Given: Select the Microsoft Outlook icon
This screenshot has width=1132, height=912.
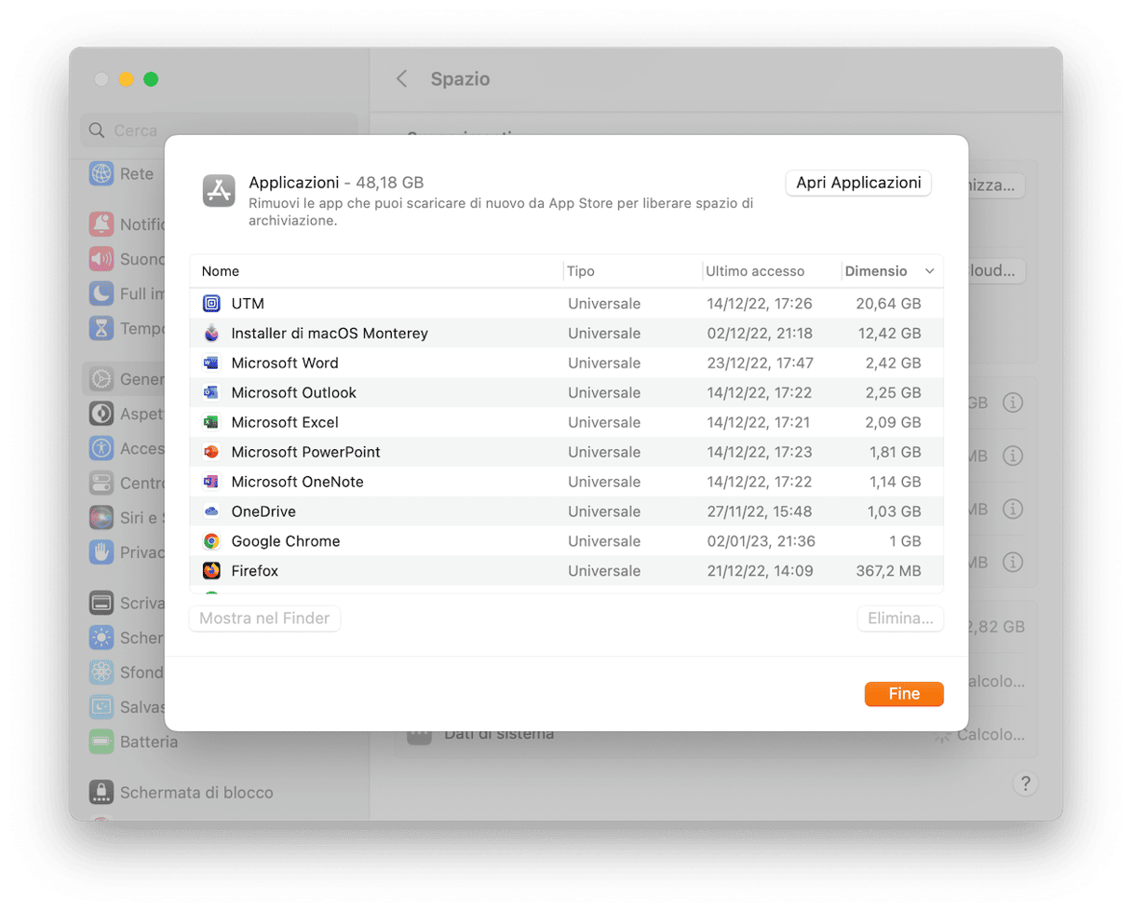Looking at the screenshot, I should pos(211,393).
